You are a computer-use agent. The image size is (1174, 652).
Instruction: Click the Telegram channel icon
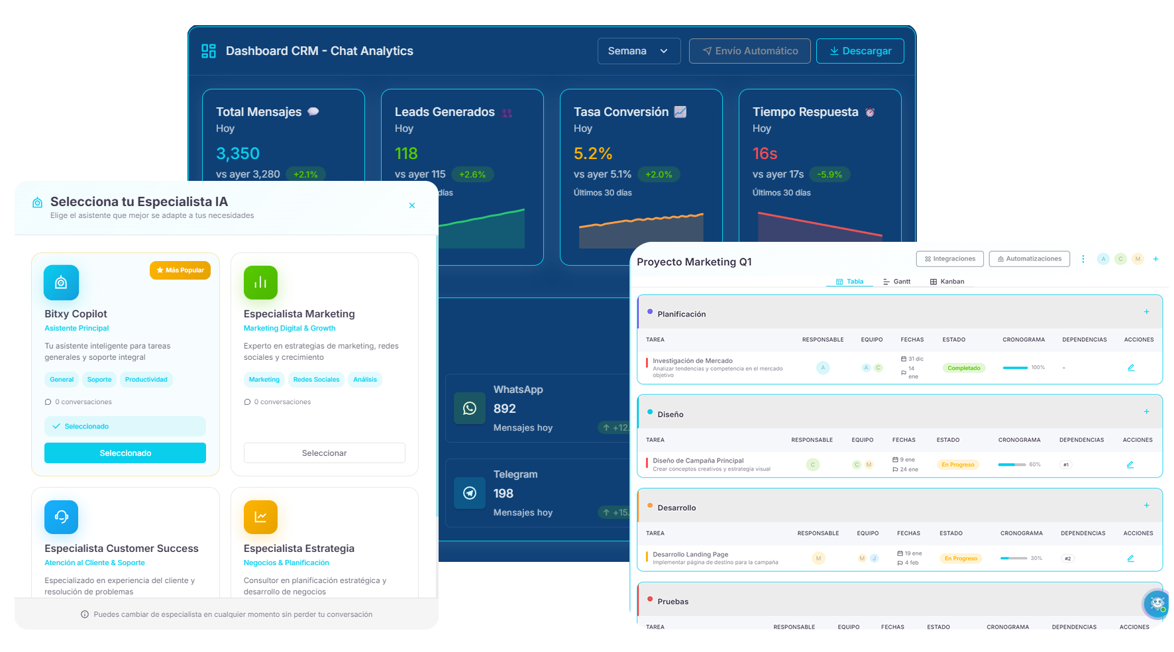click(x=470, y=493)
